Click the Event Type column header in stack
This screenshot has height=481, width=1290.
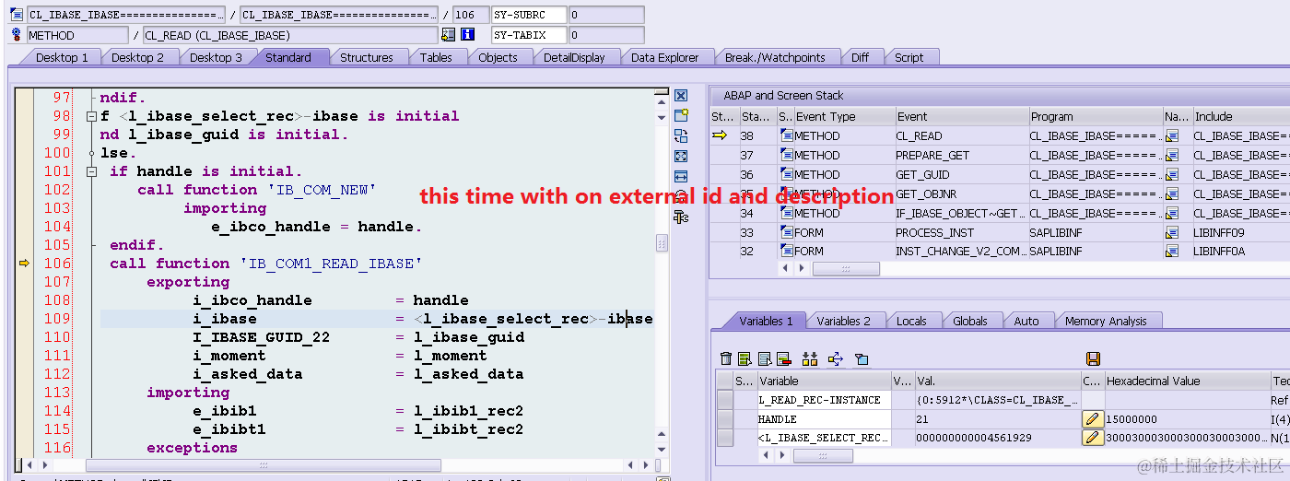tap(843, 117)
